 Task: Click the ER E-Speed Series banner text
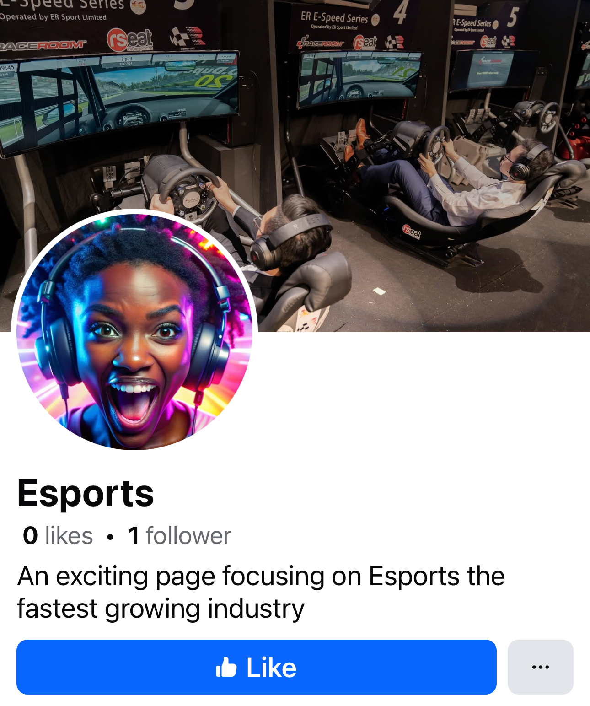[x=334, y=17]
